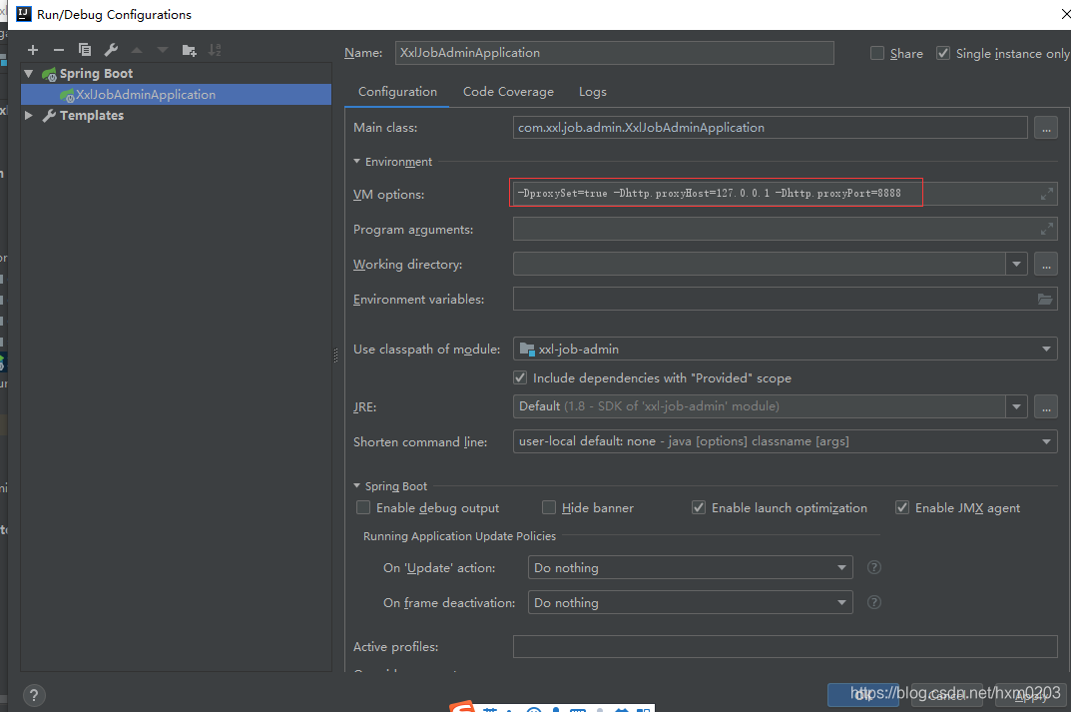Image resolution: width=1071 pixels, height=712 pixels.
Task: Switch to the Code Coverage tab
Action: pos(508,92)
